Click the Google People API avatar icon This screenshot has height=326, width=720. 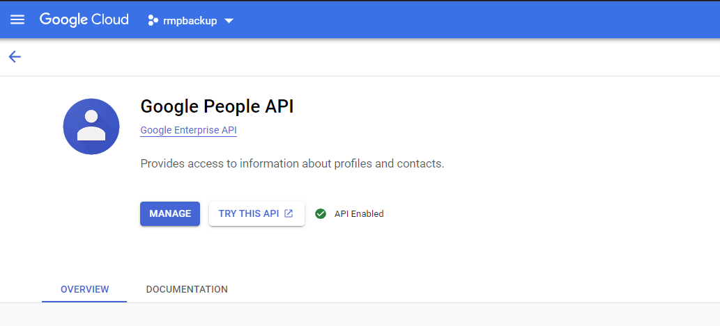tap(91, 127)
